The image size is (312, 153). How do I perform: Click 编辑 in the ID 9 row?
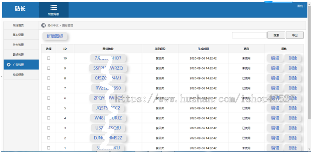[275, 68]
